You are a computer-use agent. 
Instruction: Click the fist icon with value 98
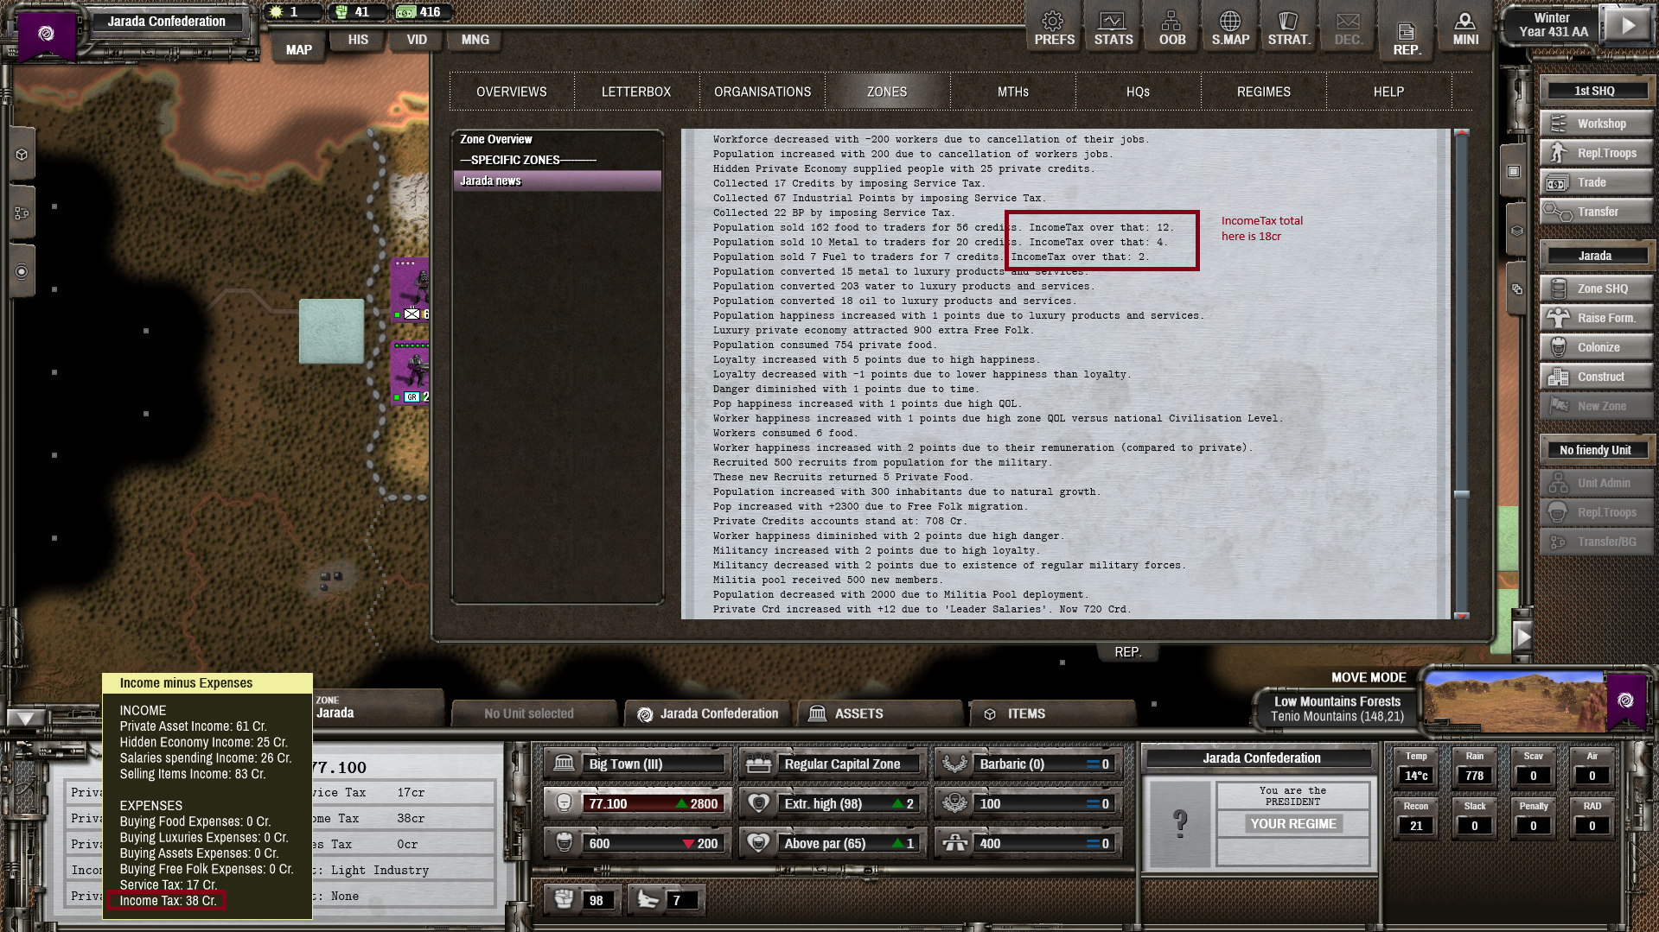(x=582, y=900)
